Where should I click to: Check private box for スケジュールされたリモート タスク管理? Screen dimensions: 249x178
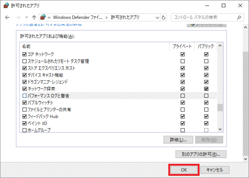[x=183, y=61]
